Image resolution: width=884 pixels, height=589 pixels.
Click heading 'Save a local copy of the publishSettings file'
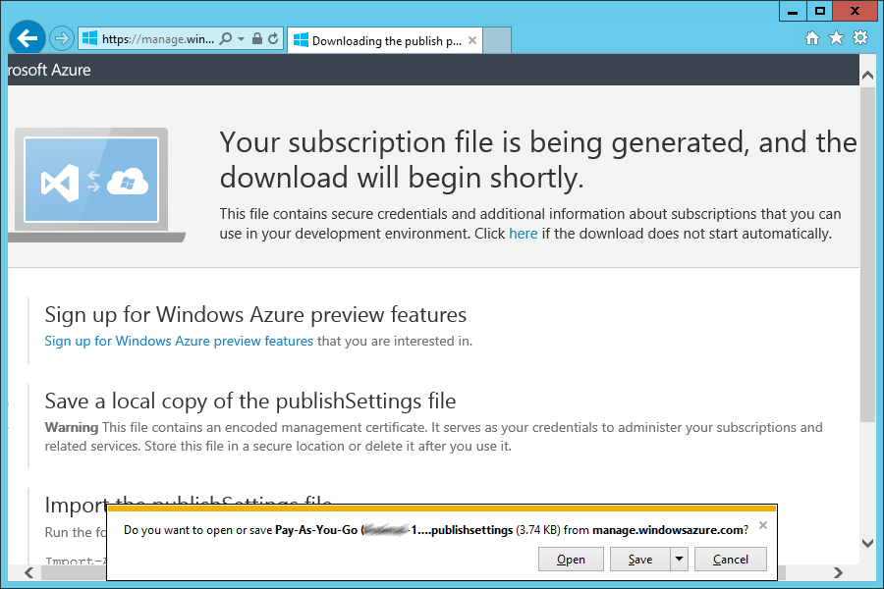point(250,402)
